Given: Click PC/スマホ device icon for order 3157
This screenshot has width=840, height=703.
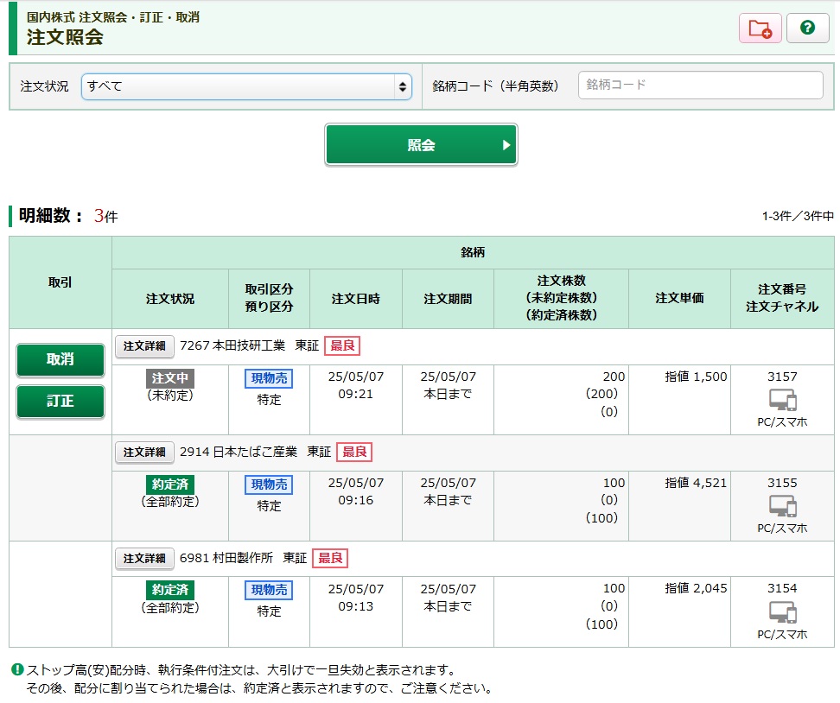Looking at the screenshot, I should coord(782,400).
